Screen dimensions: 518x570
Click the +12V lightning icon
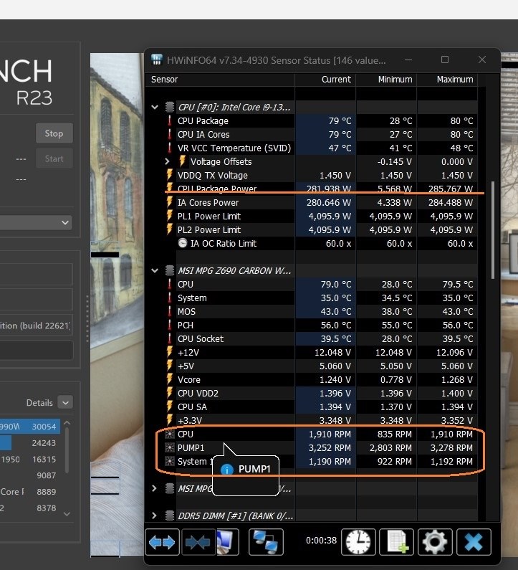pyautogui.click(x=169, y=352)
